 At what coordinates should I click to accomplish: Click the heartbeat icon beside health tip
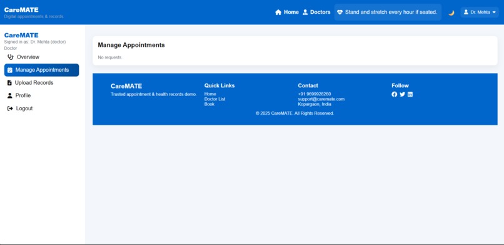(x=340, y=12)
